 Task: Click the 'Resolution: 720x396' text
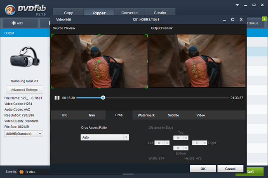click(x=19, y=116)
